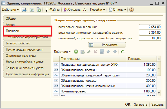The width and height of the screenshot is (167, 109).
Task: Move row down with the down arrow icon
Action: point(115,52)
